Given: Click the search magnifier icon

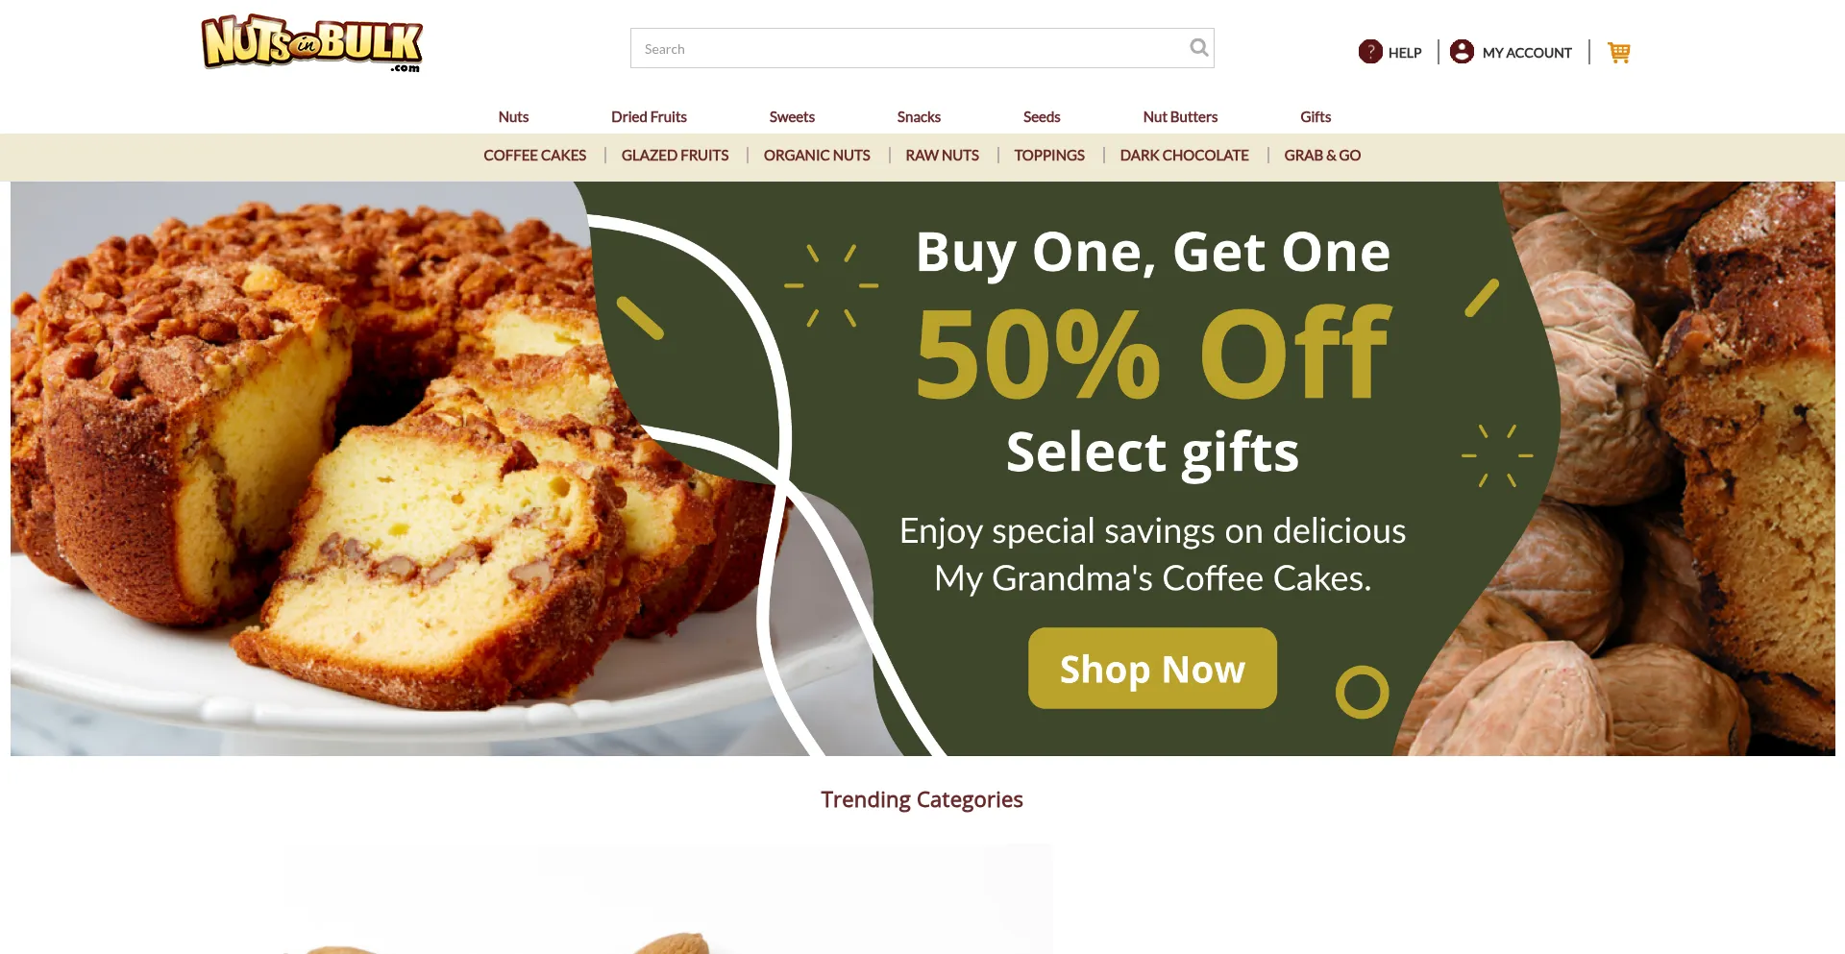Looking at the screenshot, I should pos(1198,47).
